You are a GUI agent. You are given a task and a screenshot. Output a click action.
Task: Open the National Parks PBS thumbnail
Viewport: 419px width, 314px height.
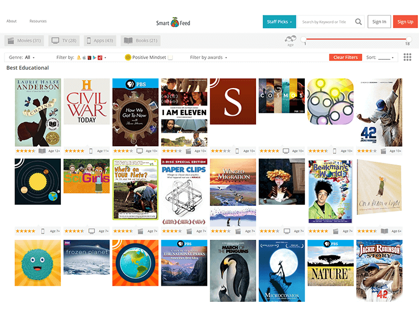pos(184,262)
